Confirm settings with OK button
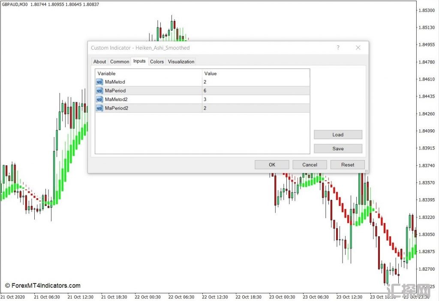The width and height of the screenshot is (439, 301). [x=272, y=165]
